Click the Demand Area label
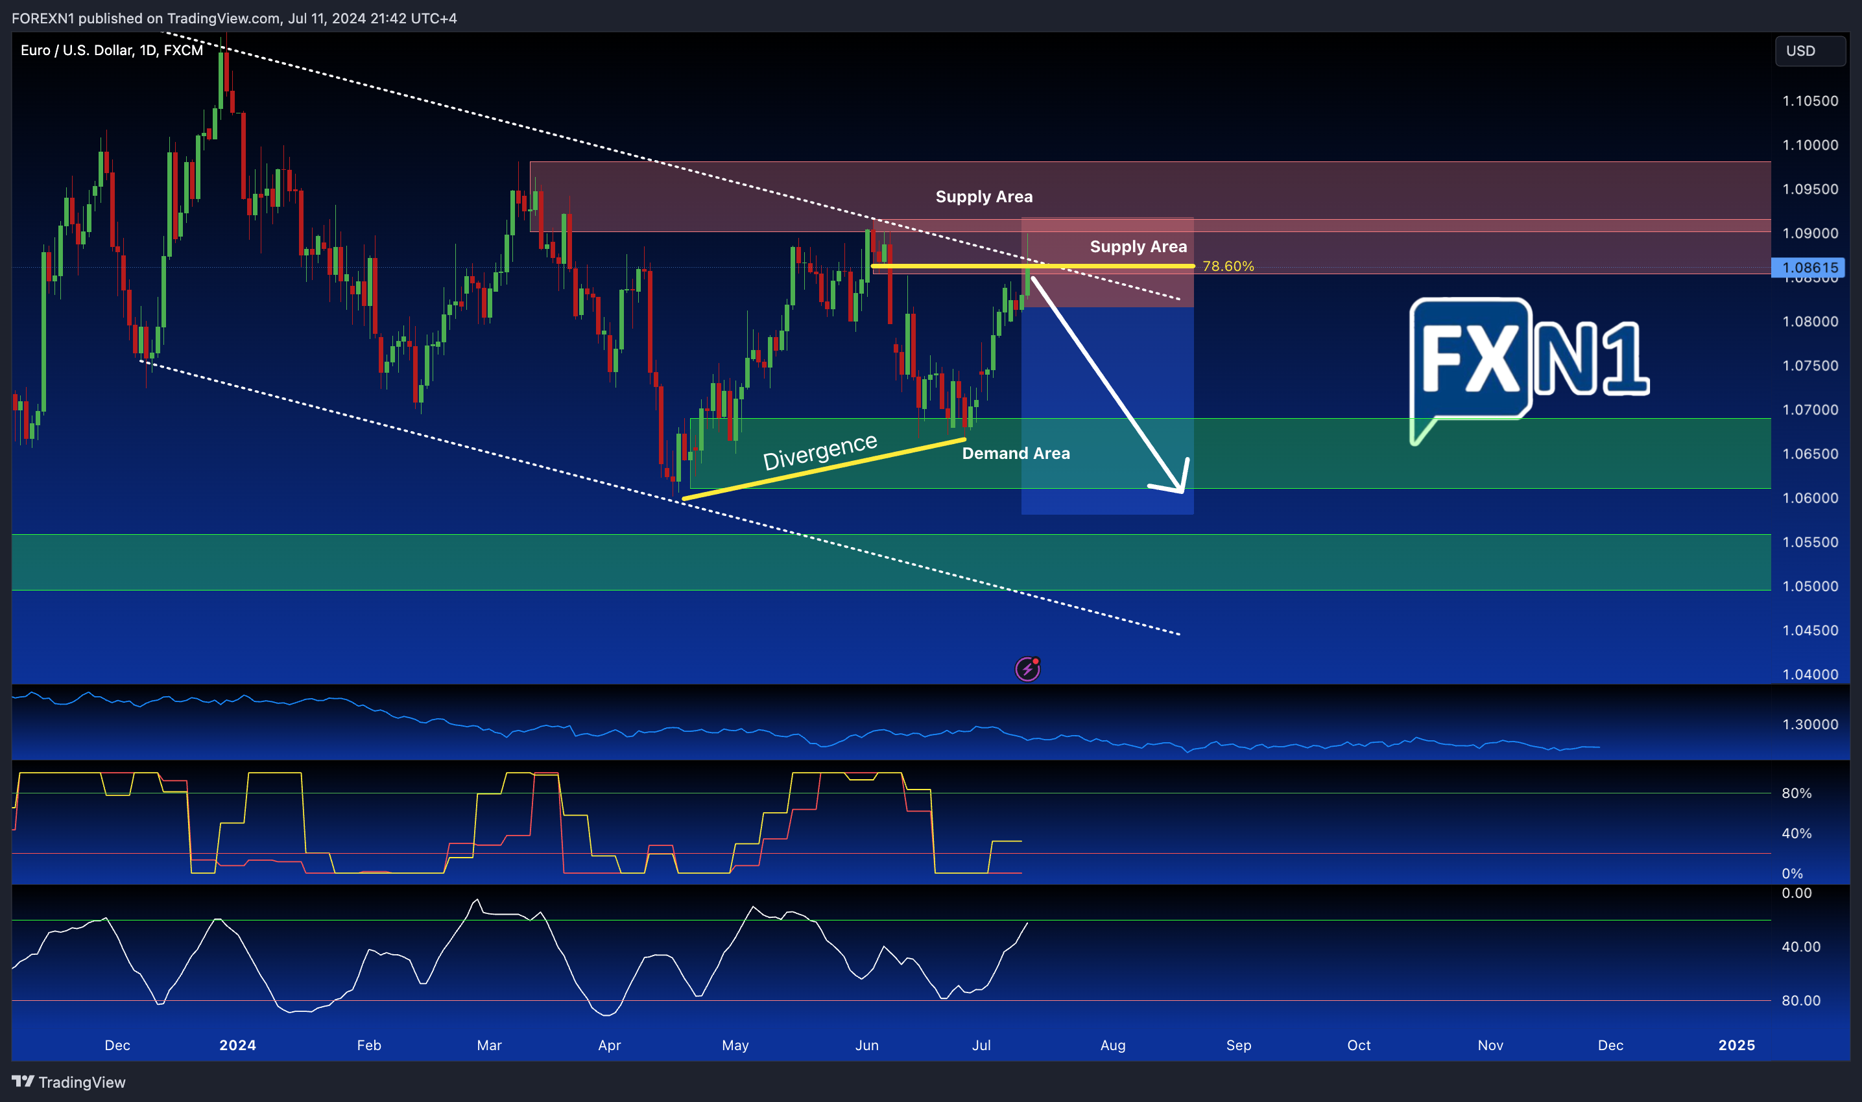Viewport: 1862px width, 1102px height. (x=1015, y=453)
